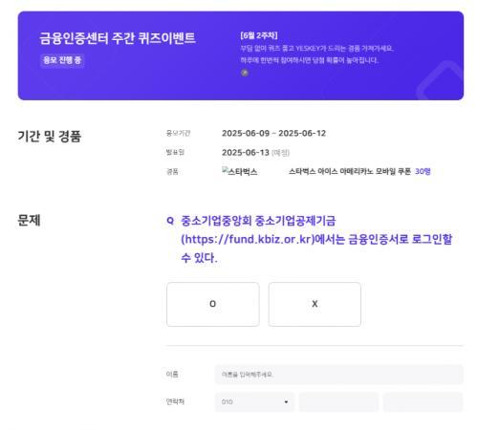478x430 pixels.
Task: Click the 문제 section heading
Action: (x=29, y=220)
